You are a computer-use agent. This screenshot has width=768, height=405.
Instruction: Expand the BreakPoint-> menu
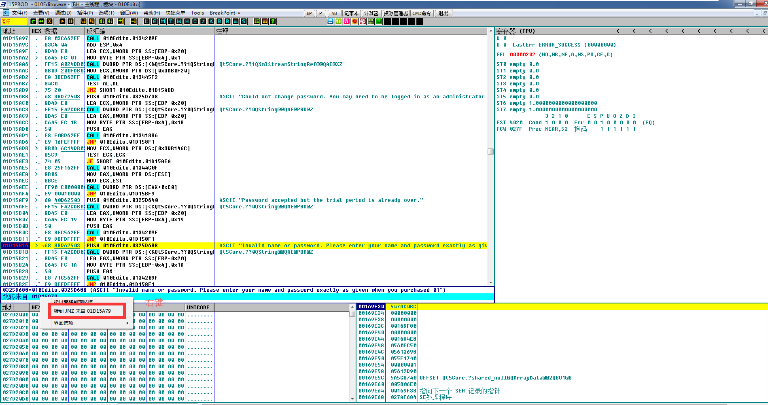(x=225, y=13)
